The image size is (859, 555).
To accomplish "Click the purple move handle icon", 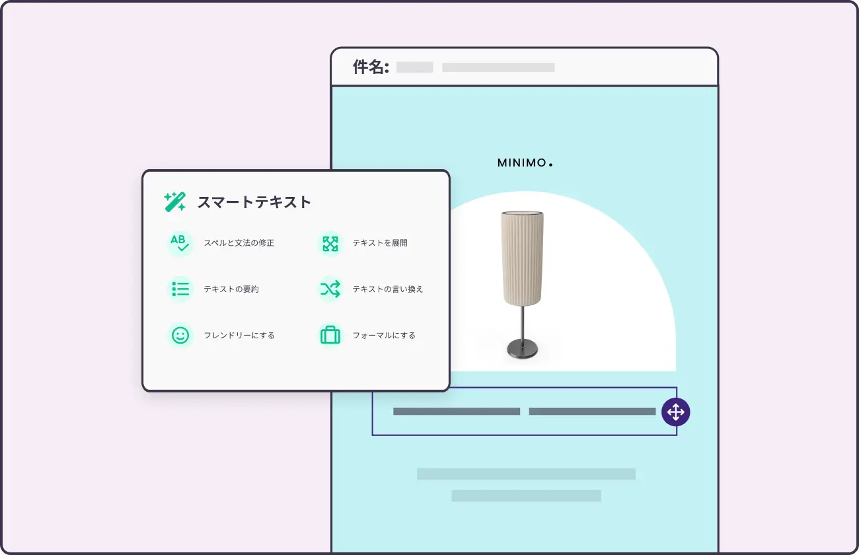I will 675,412.
